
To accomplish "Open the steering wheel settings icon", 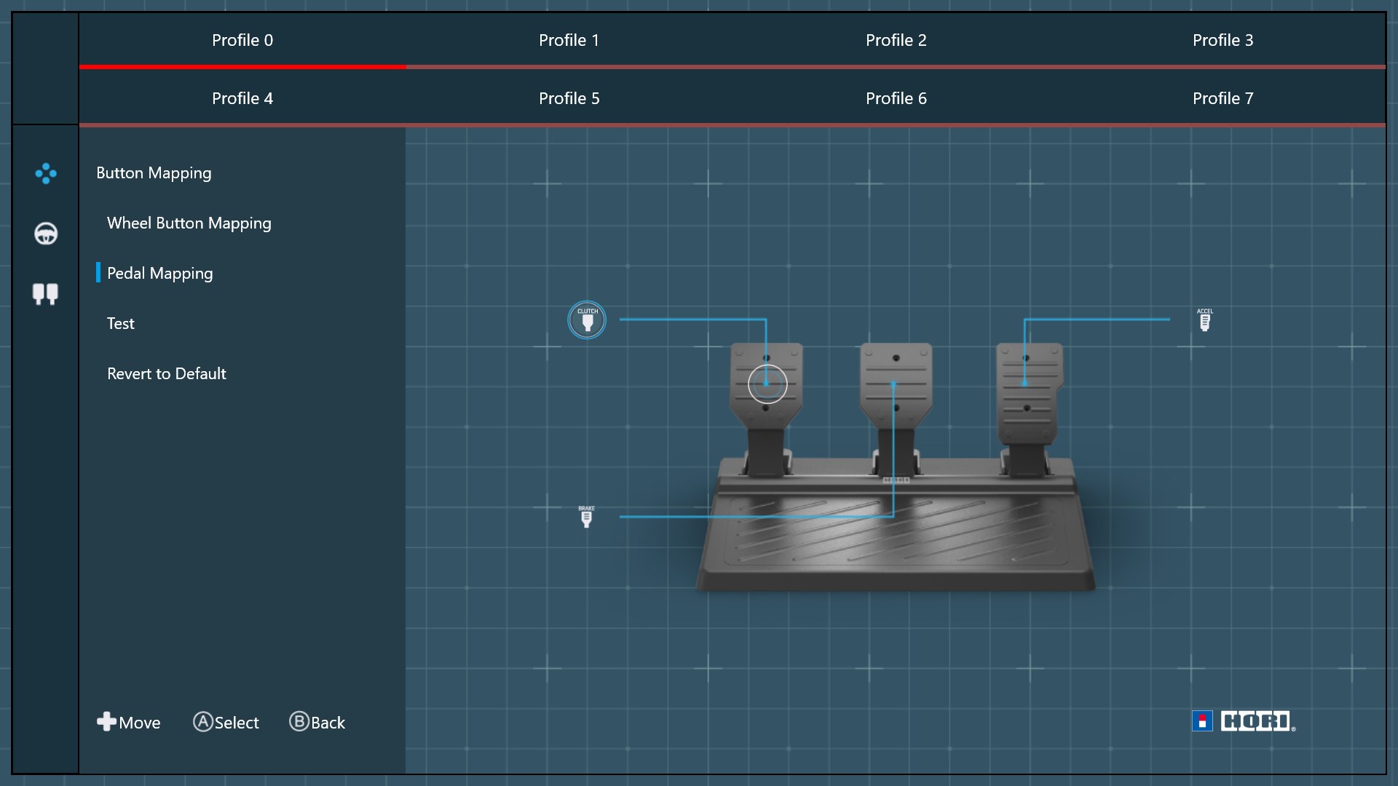I will point(45,234).
